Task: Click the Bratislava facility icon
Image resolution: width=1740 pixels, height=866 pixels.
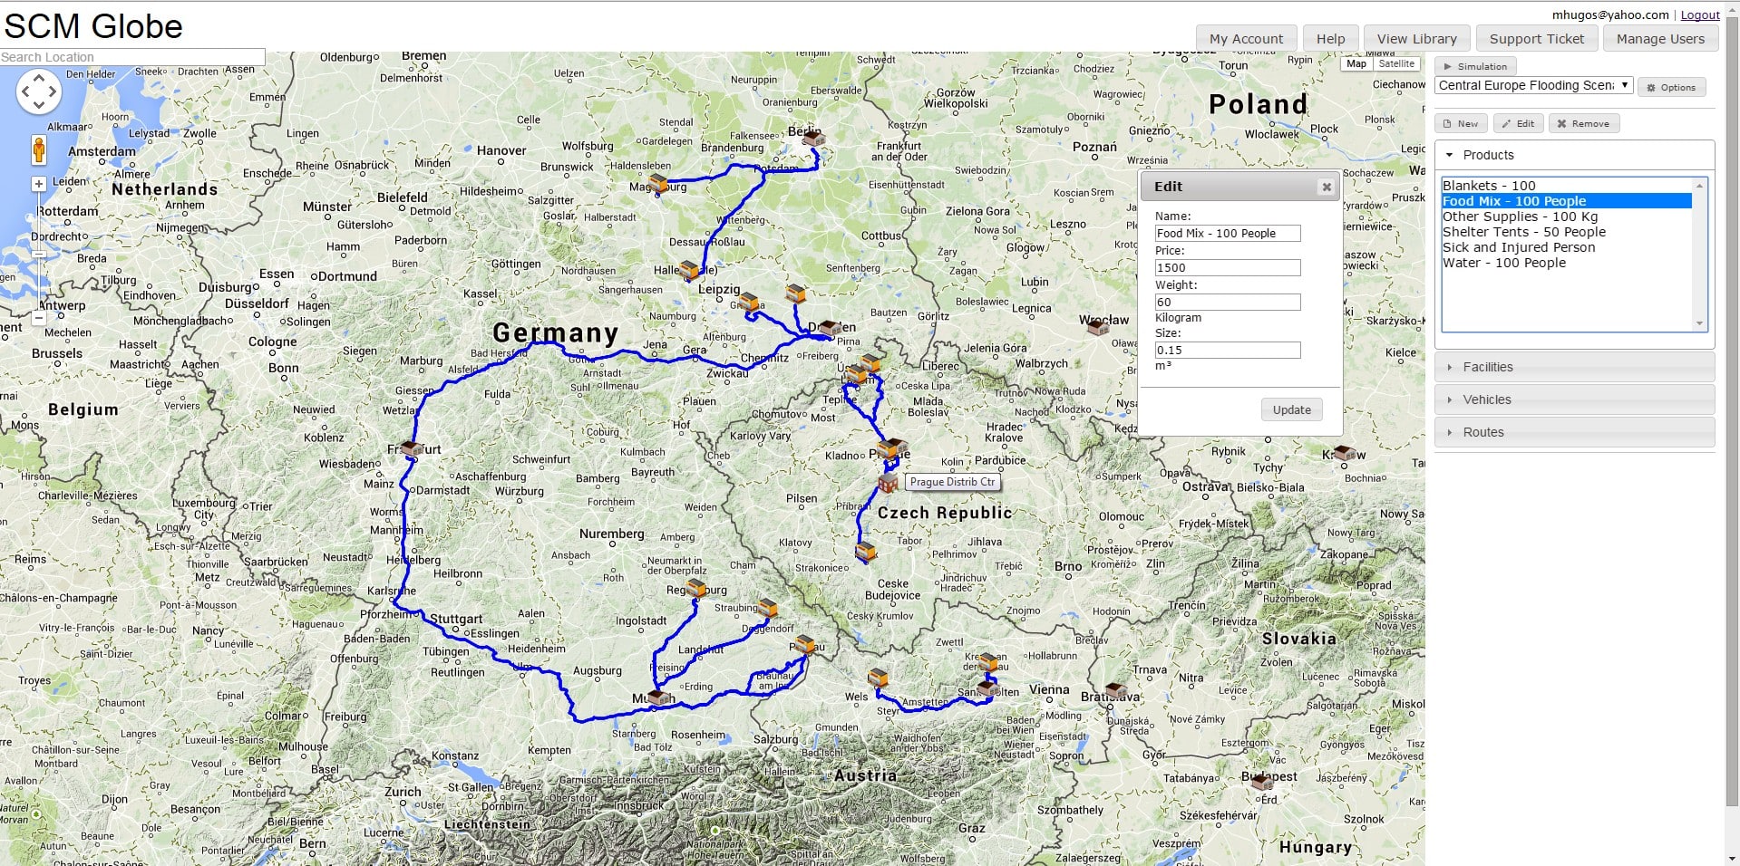Action: coord(1116,691)
